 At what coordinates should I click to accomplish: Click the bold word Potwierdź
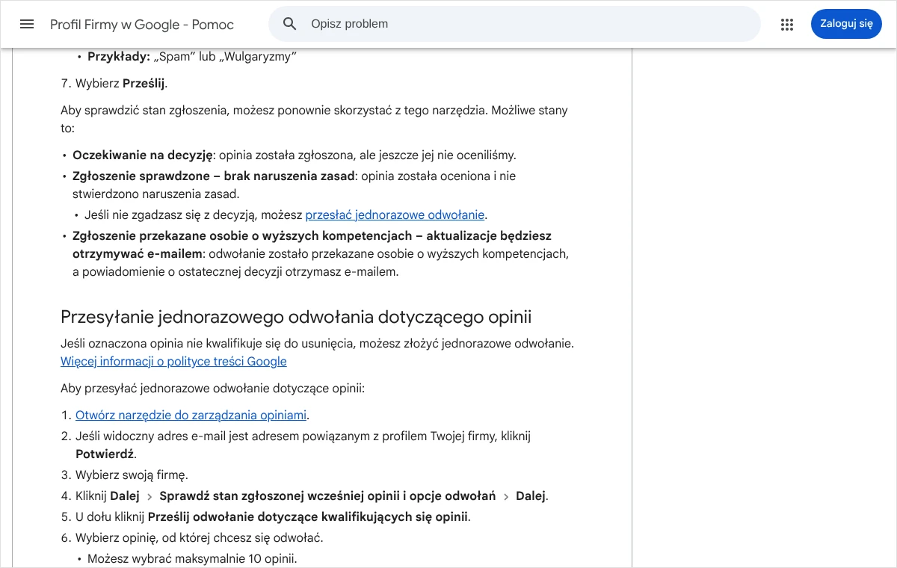(x=104, y=454)
